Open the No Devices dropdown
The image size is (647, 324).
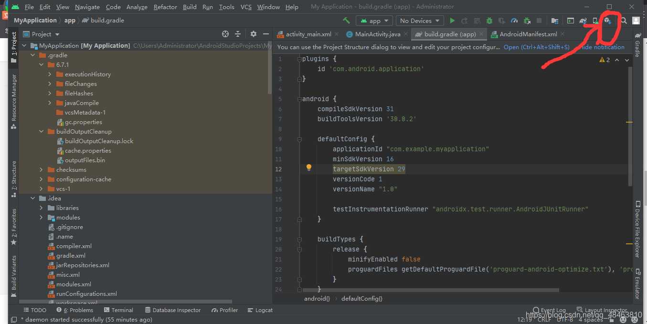(419, 21)
